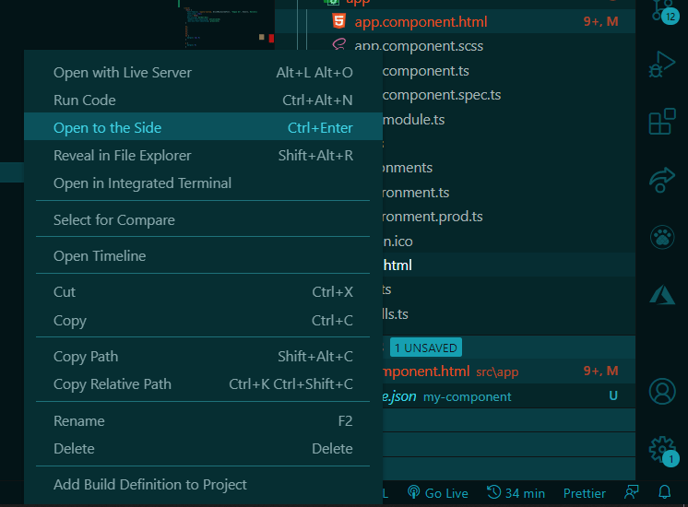Click the 34 min timer status item
Viewport: 688px width, 507px height.
coord(516,493)
